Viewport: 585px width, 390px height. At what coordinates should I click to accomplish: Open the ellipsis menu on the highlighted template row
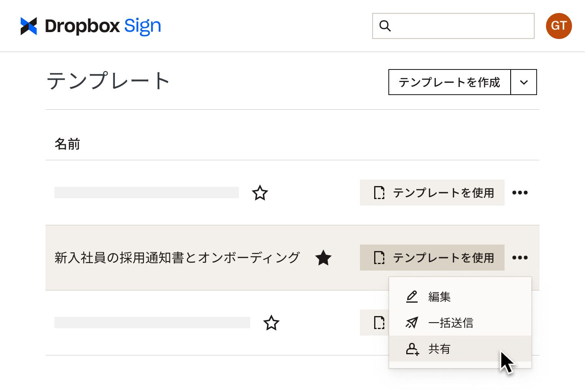520,257
